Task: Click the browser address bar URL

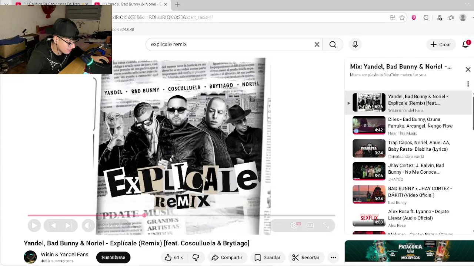Action: pyautogui.click(x=163, y=17)
